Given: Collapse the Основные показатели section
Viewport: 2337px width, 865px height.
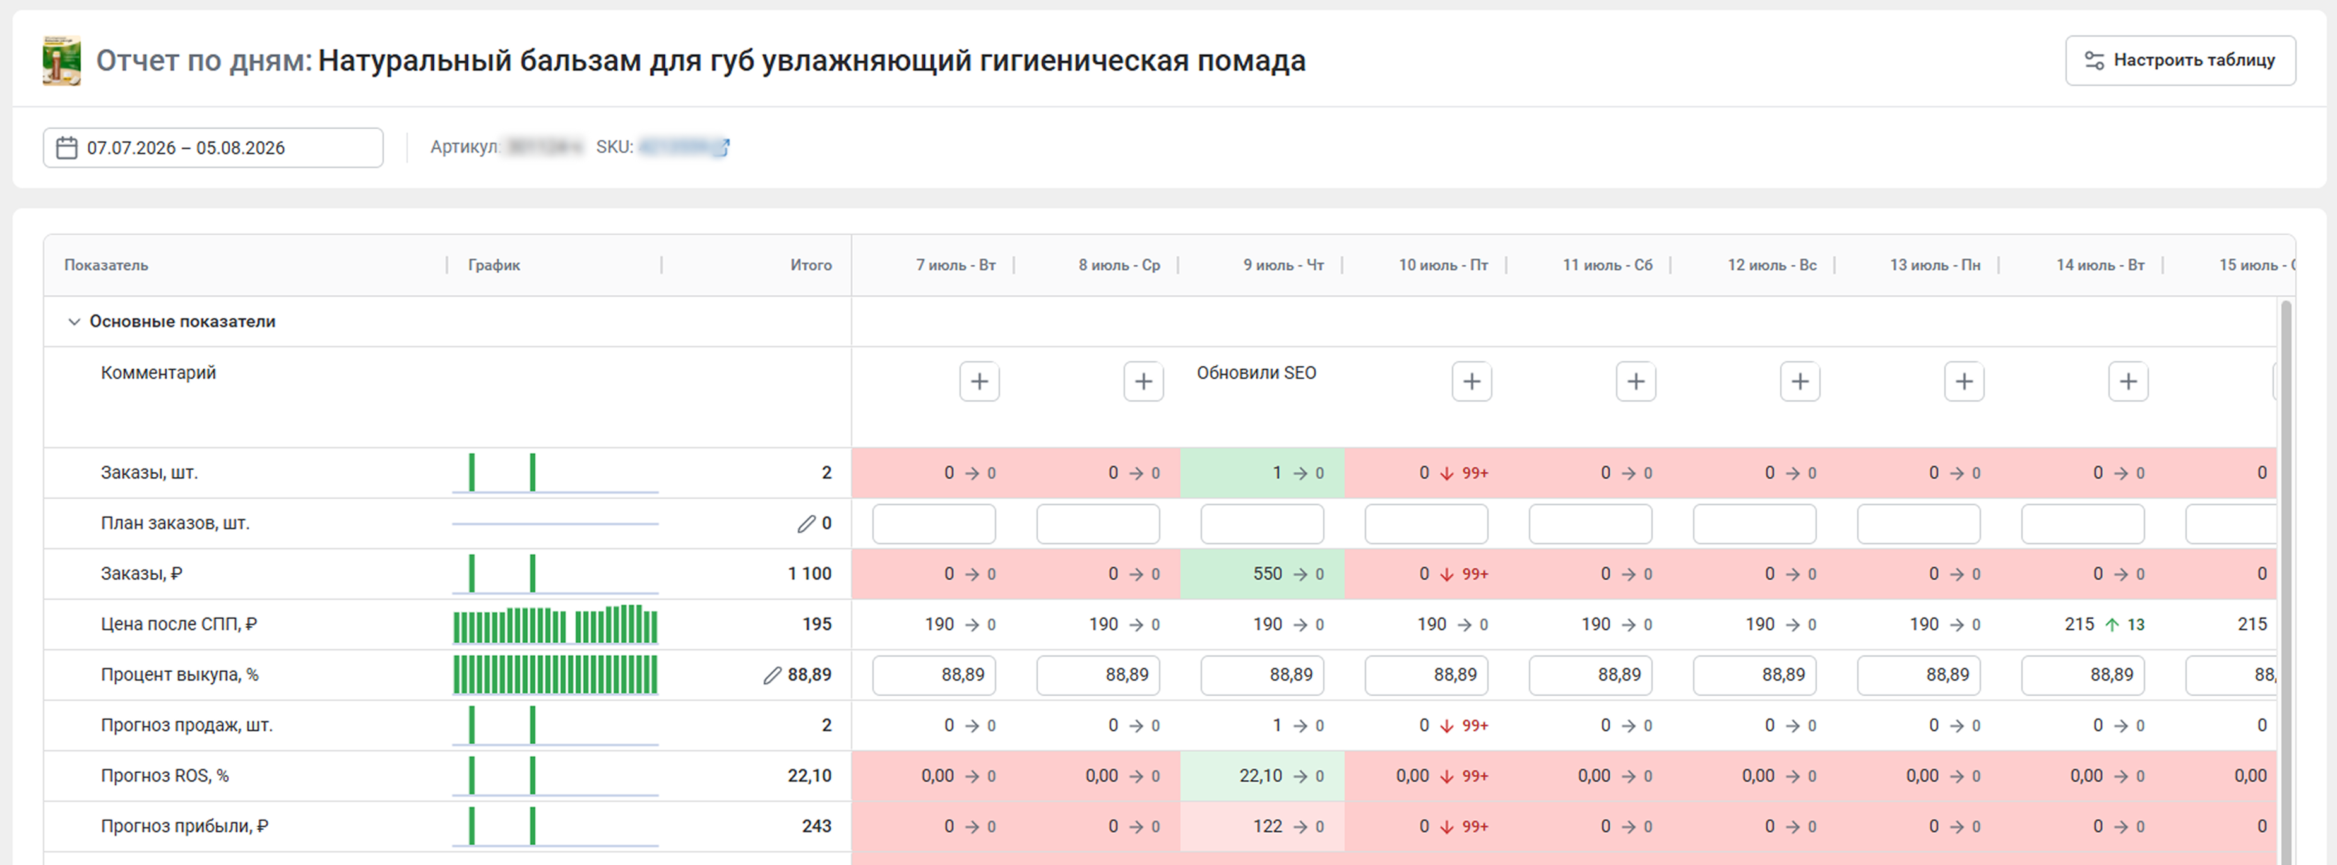Looking at the screenshot, I should click(74, 321).
